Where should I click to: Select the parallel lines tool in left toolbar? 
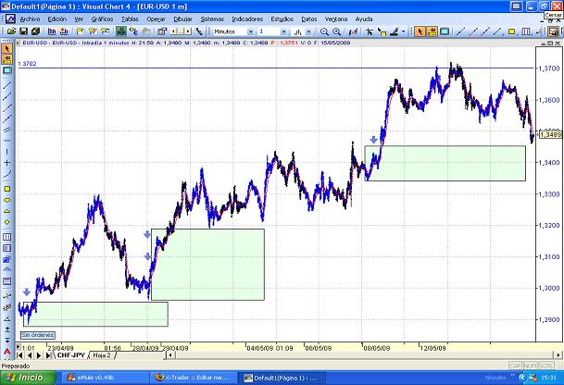point(6,130)
